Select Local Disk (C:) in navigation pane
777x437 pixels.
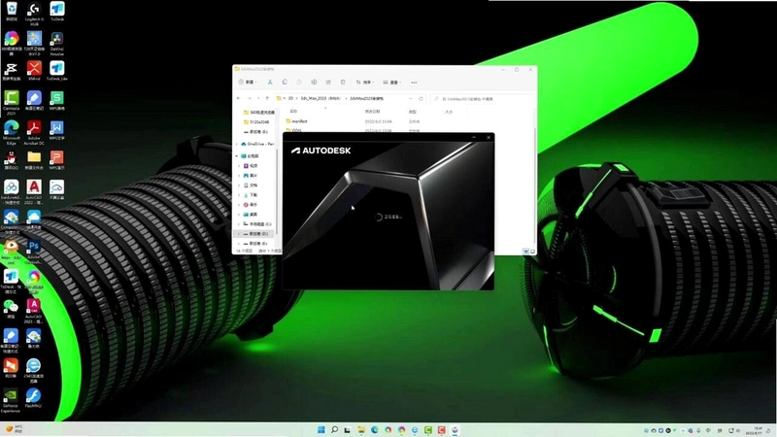257,224
